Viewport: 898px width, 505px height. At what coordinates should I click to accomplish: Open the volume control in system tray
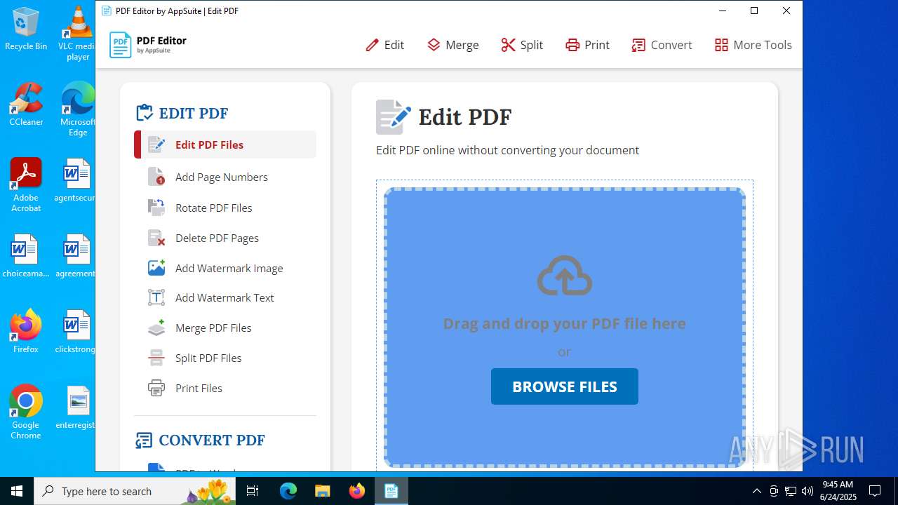[807, 491]
